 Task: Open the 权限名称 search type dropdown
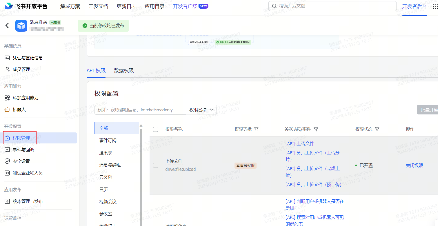click(x=201, y=110)
